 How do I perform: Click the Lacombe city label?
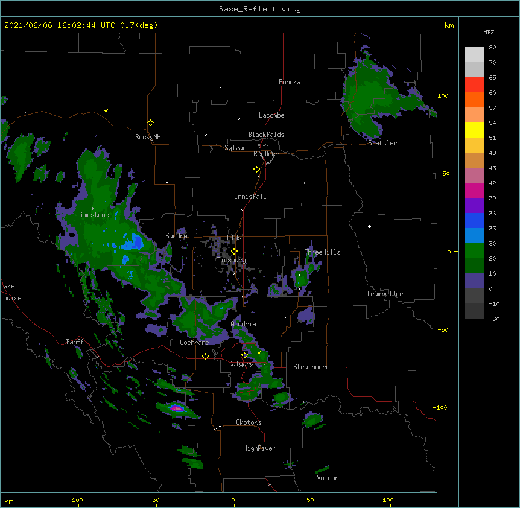click(271, 115)
